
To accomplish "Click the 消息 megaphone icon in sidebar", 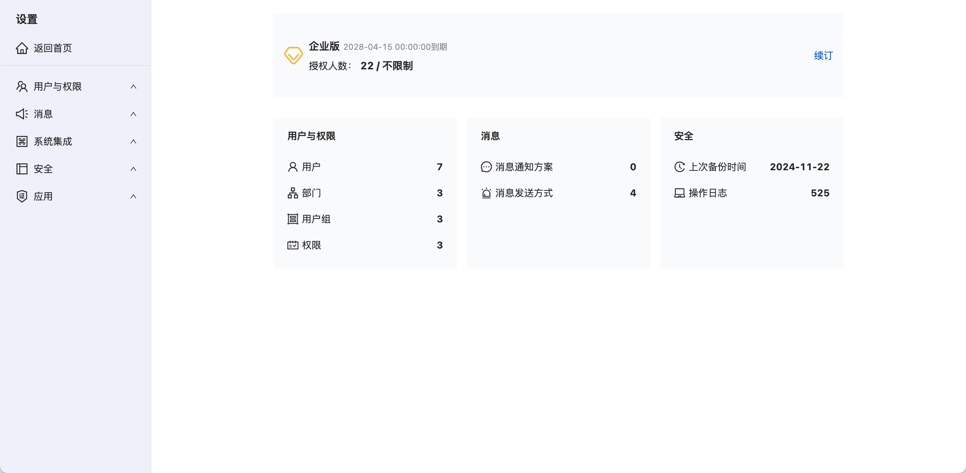I will pos(22,114).
